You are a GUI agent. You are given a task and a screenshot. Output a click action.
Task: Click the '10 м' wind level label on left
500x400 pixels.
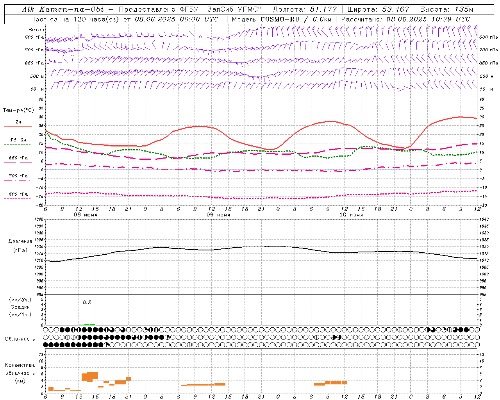[37, 89]
